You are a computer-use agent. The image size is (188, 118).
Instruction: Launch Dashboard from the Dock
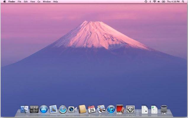coord(34,109)
